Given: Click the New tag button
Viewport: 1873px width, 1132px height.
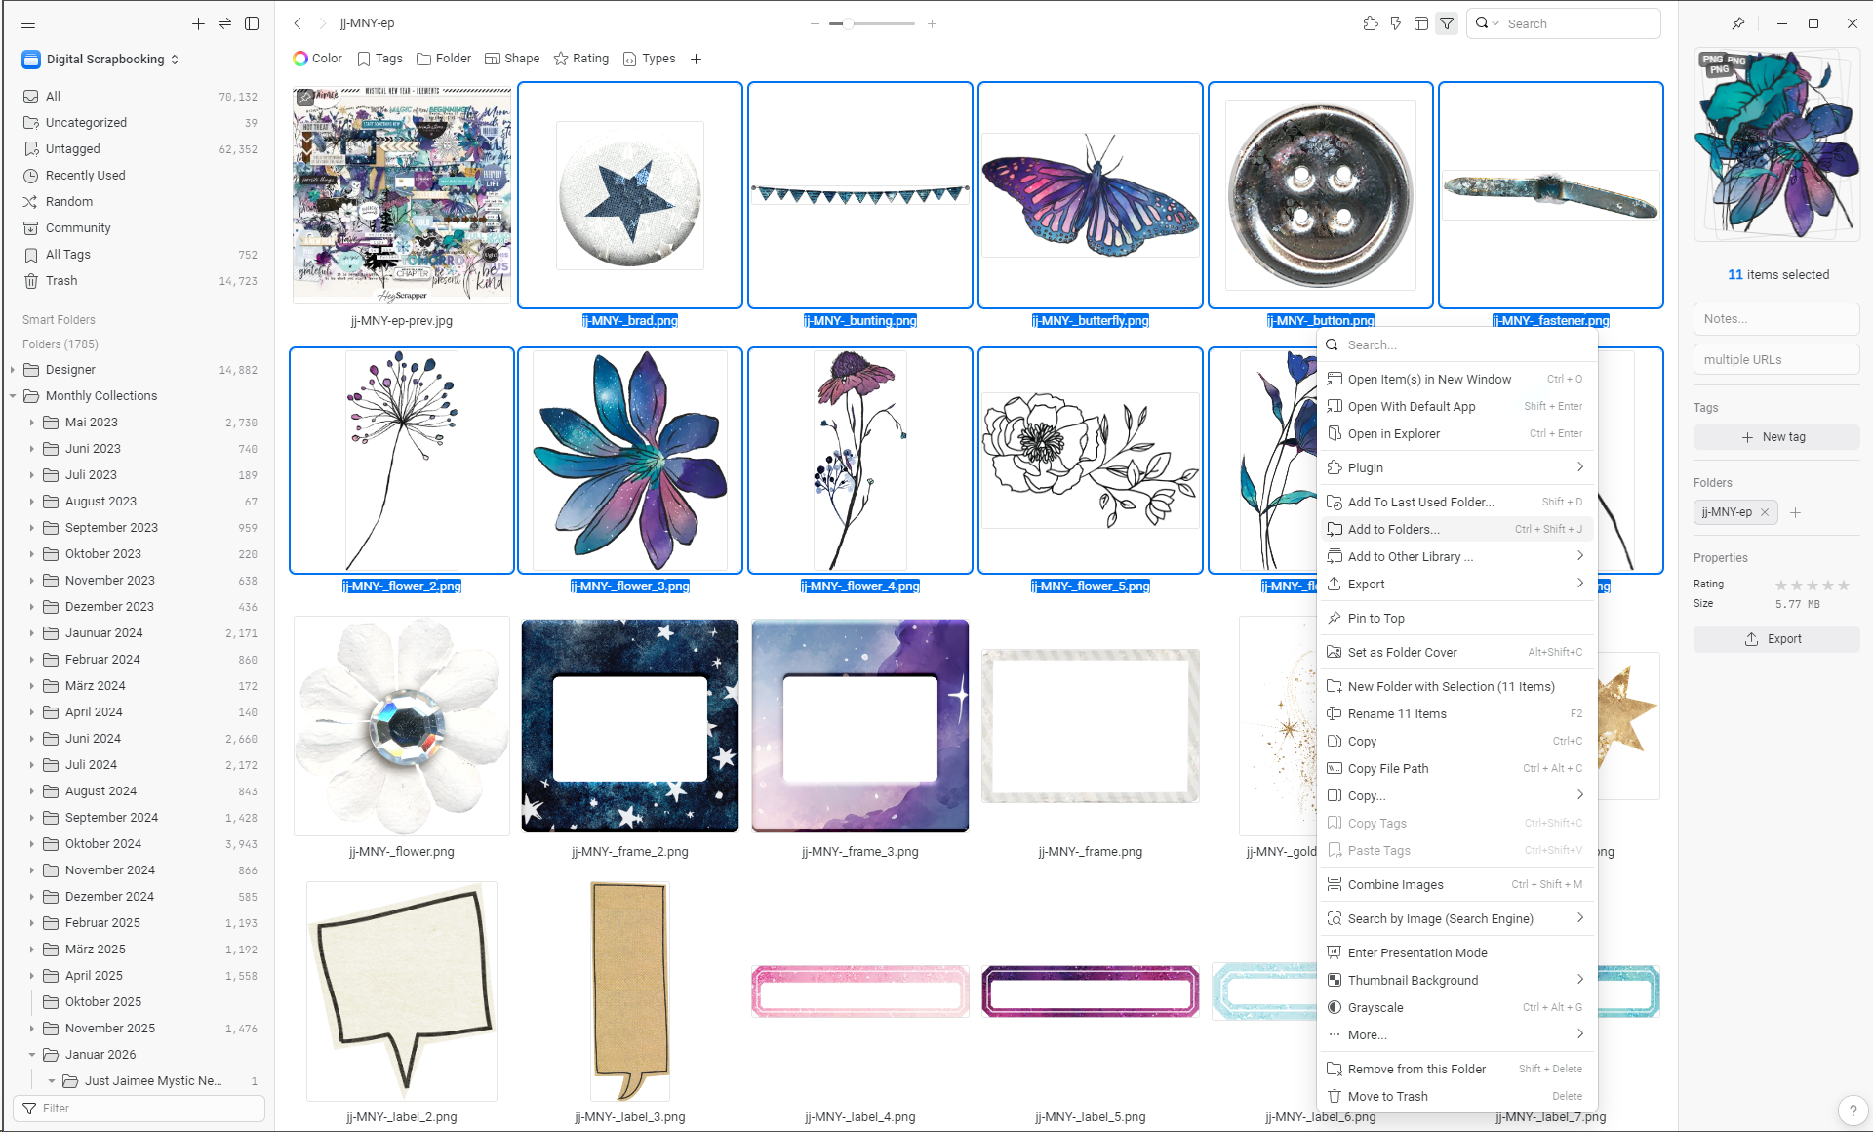Looking at the screenshot, I should click(x=1775, y=437).
